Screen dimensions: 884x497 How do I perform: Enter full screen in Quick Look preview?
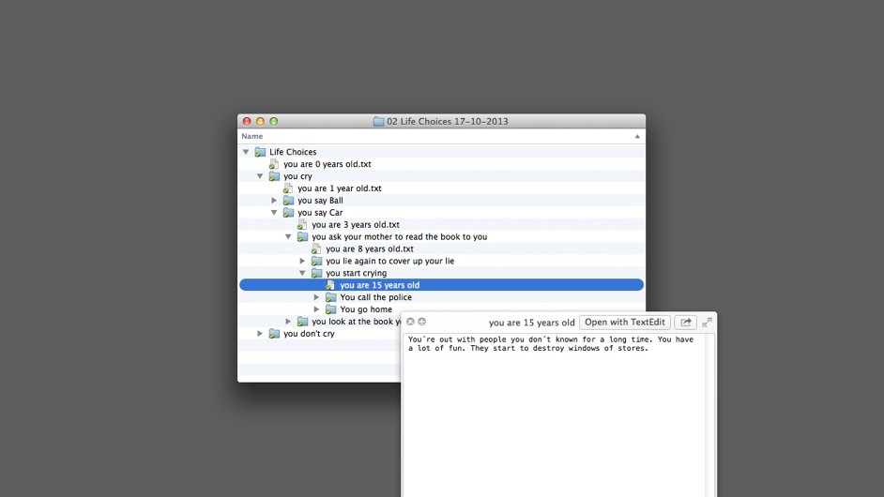pos(707,323)
